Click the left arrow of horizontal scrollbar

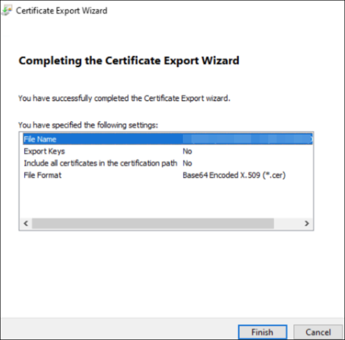coord(25,223)
